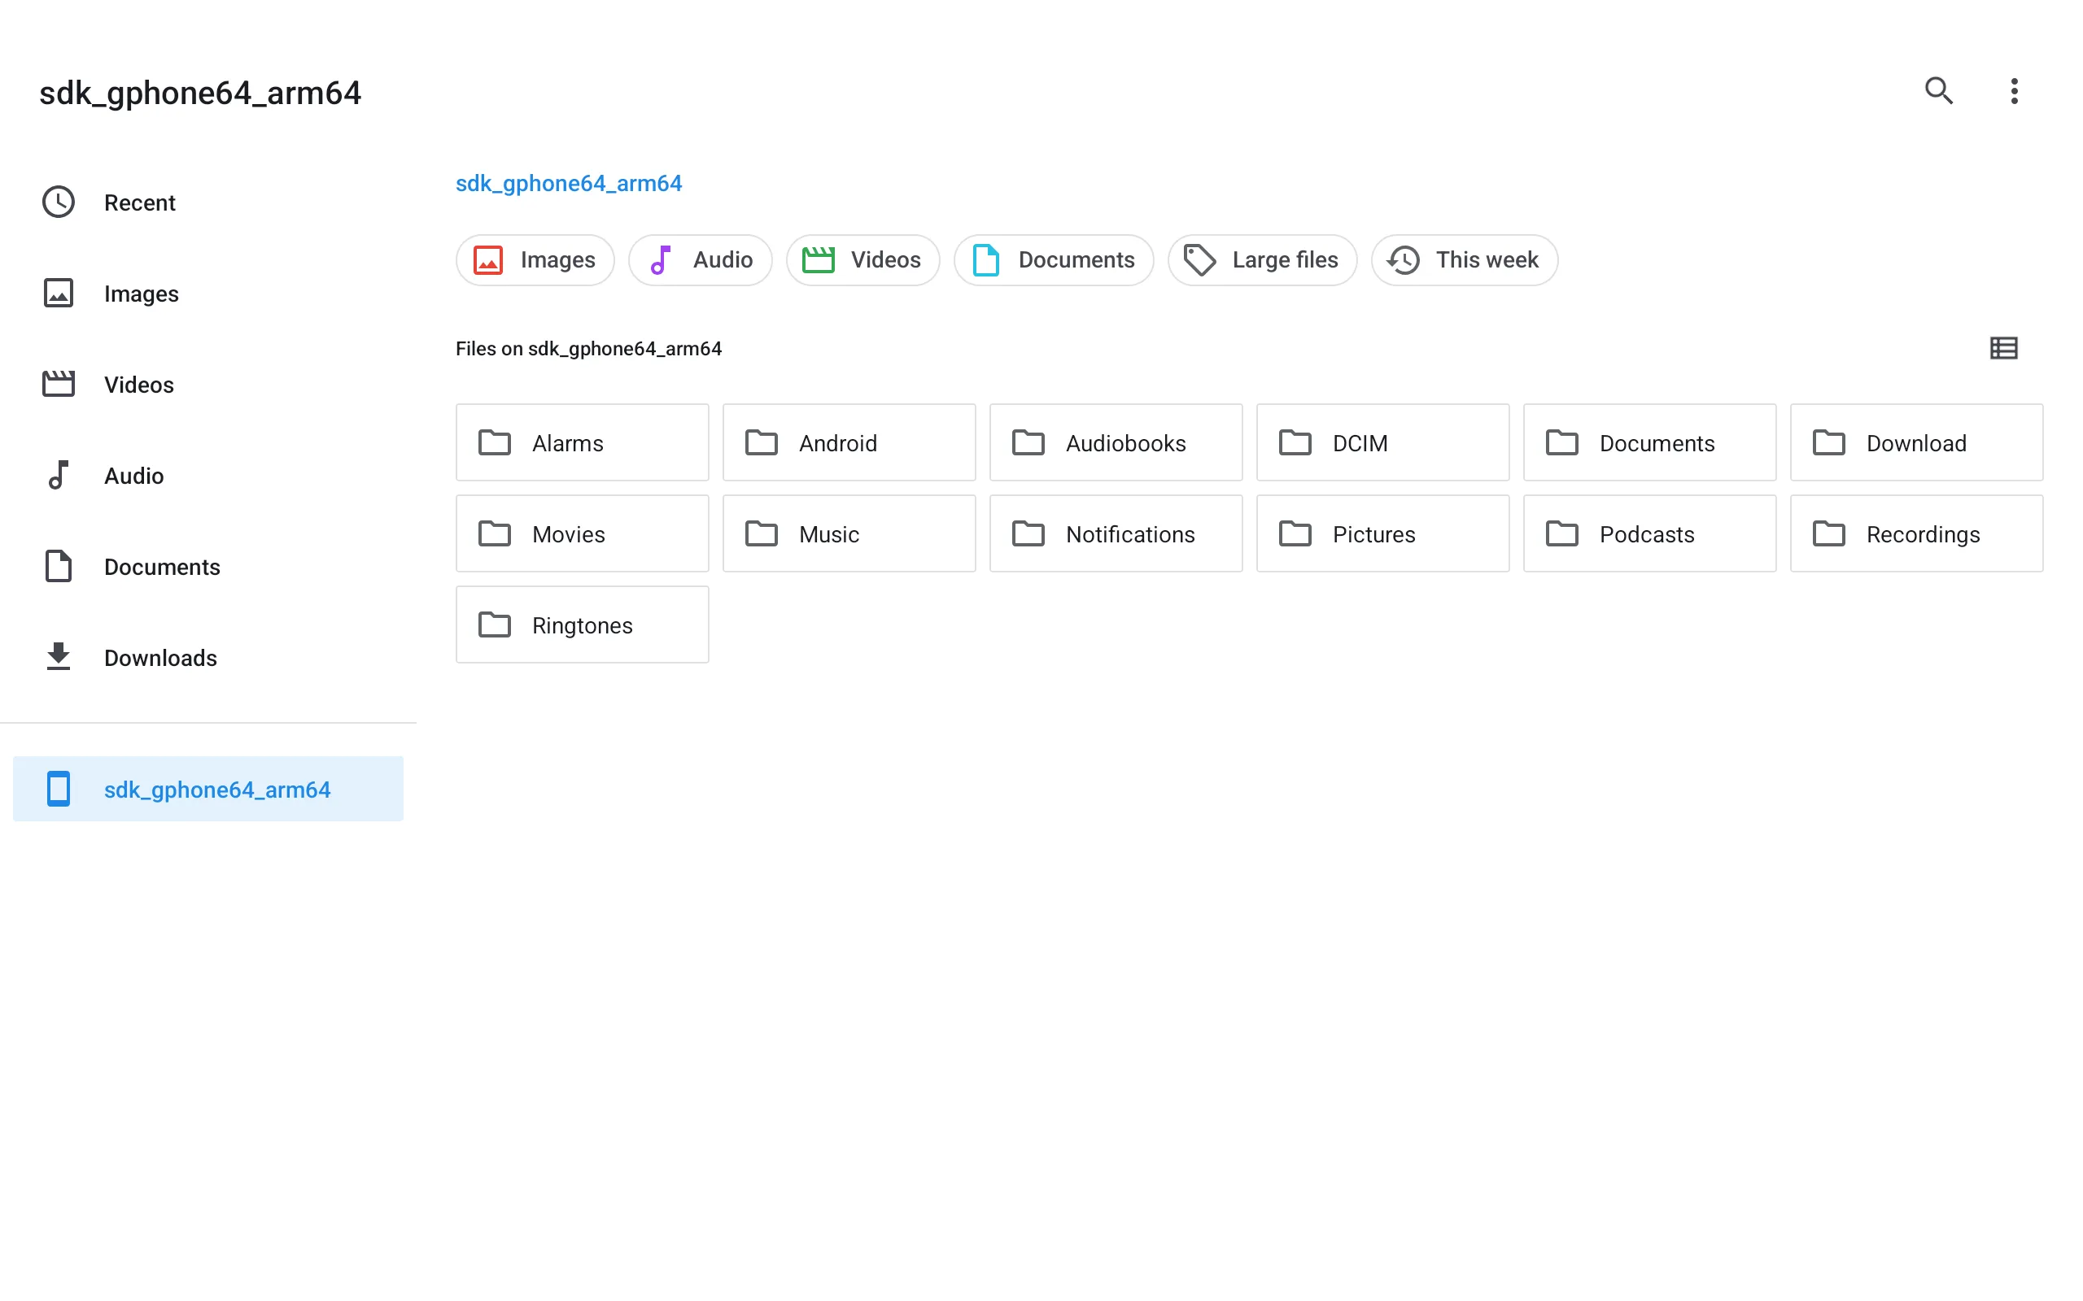Filter by Images chip

click(x=535, y=260)
